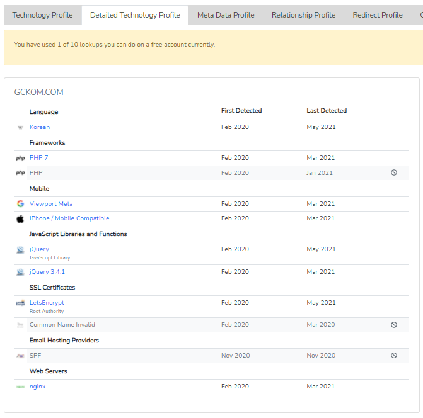Click the jQuery icon in the JavaScript Library row

click(x=21, y=250)
